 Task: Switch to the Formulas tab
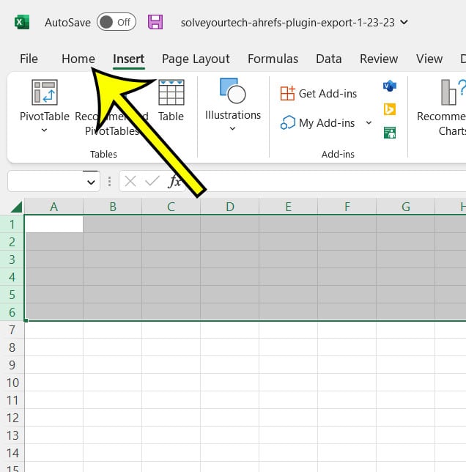pos(273,59)
